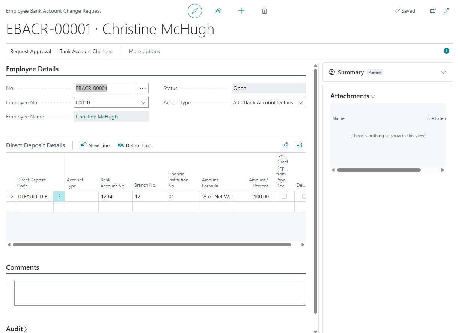
Task: Toggle Excl. Direct Deposit from Payroll Doc checkbox
Action: tap(284, 196)
